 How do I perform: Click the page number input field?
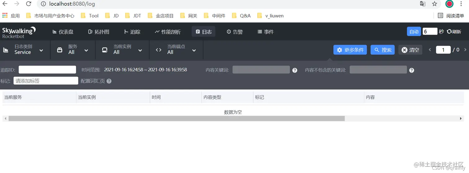443,50
